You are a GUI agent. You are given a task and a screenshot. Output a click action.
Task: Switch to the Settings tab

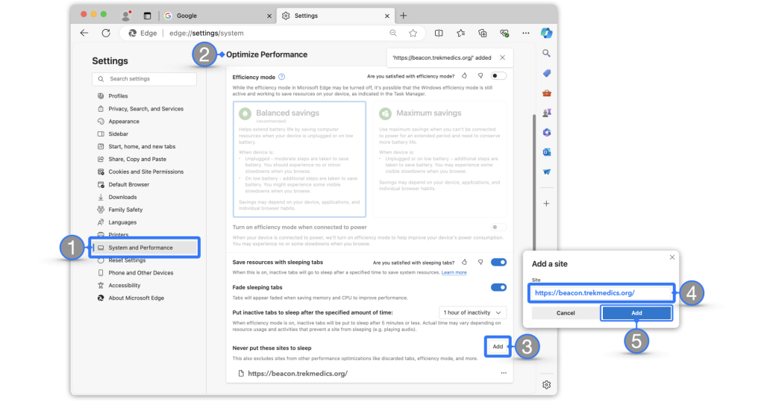(x=335, y=16)
